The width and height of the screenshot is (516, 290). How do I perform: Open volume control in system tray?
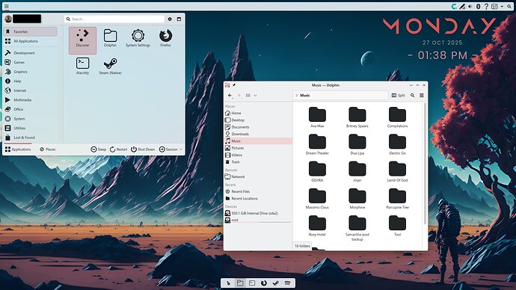click(470, 6)
